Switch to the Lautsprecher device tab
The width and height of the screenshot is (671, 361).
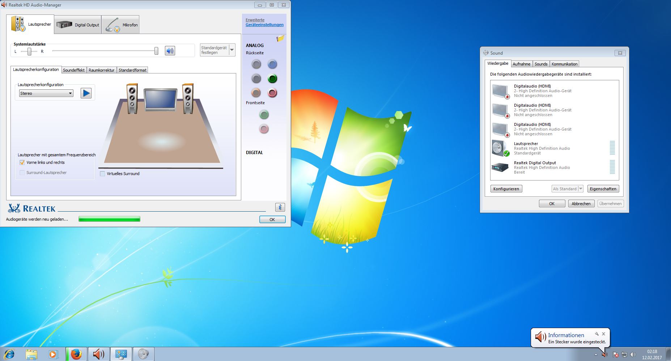[30, 24]
